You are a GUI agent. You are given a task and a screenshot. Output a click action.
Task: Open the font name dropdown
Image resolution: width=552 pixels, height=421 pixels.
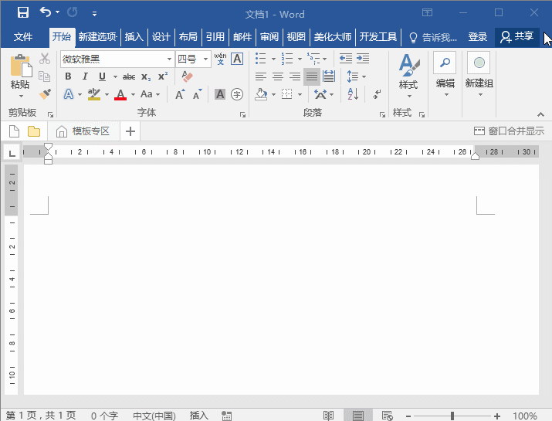coord(169,59)
